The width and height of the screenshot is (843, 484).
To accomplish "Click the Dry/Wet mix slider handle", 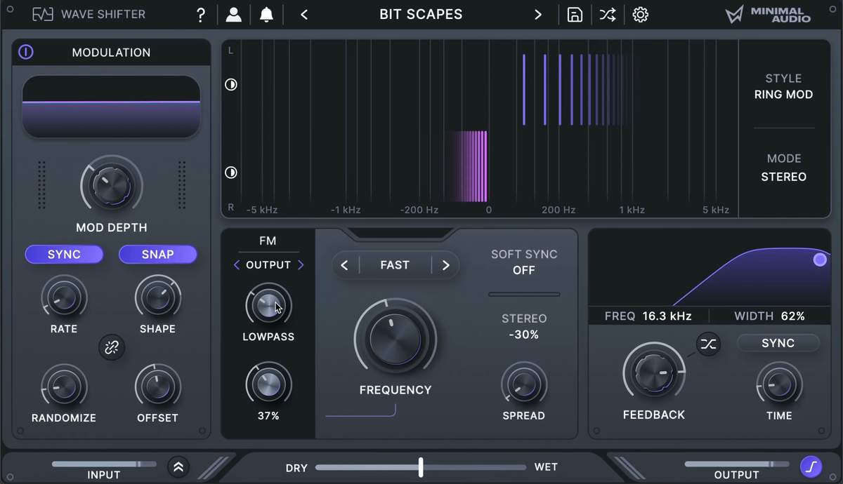I will click(x=421, y=467).
